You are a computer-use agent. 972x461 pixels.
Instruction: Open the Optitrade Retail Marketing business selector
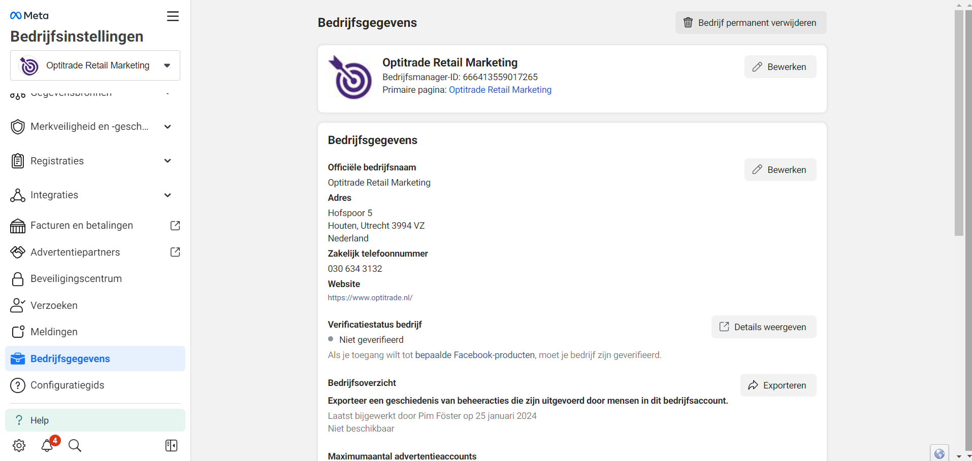click(95, 65)
